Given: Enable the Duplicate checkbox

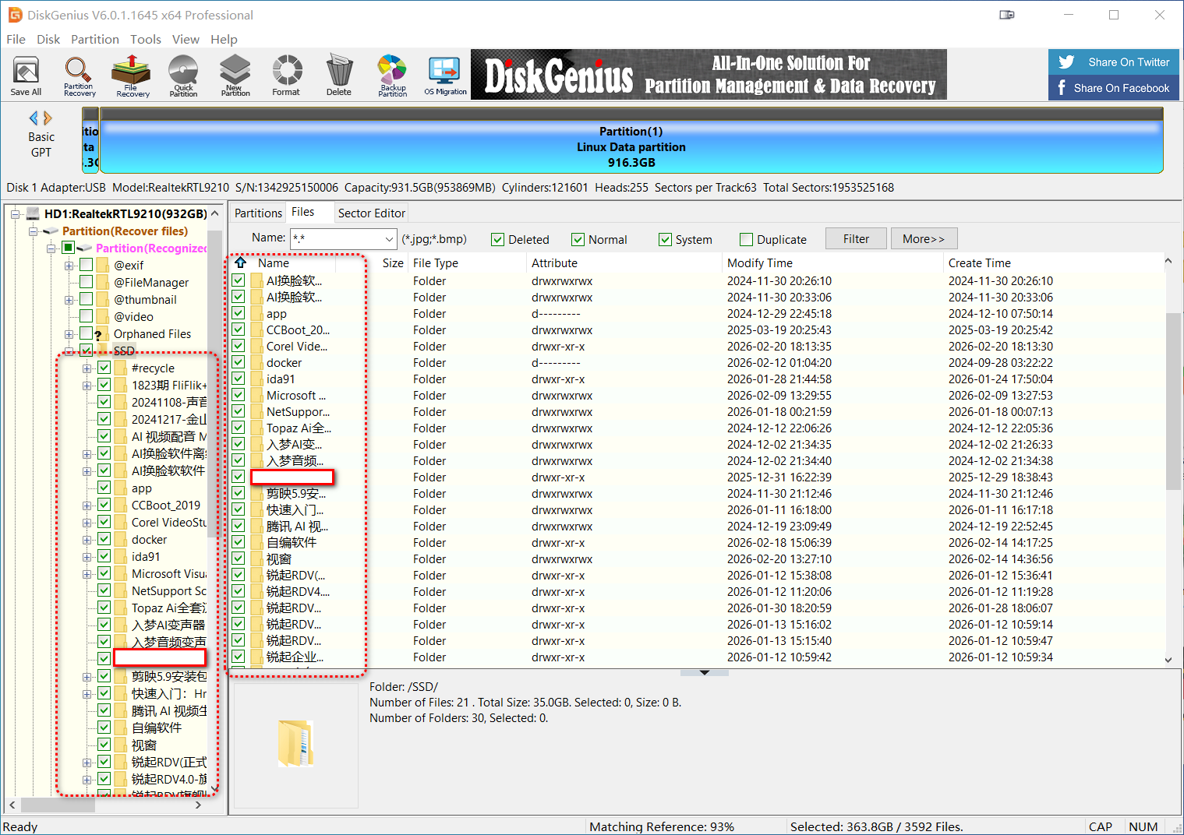Looking at the screenshot, I should click(x=746, y=240).
